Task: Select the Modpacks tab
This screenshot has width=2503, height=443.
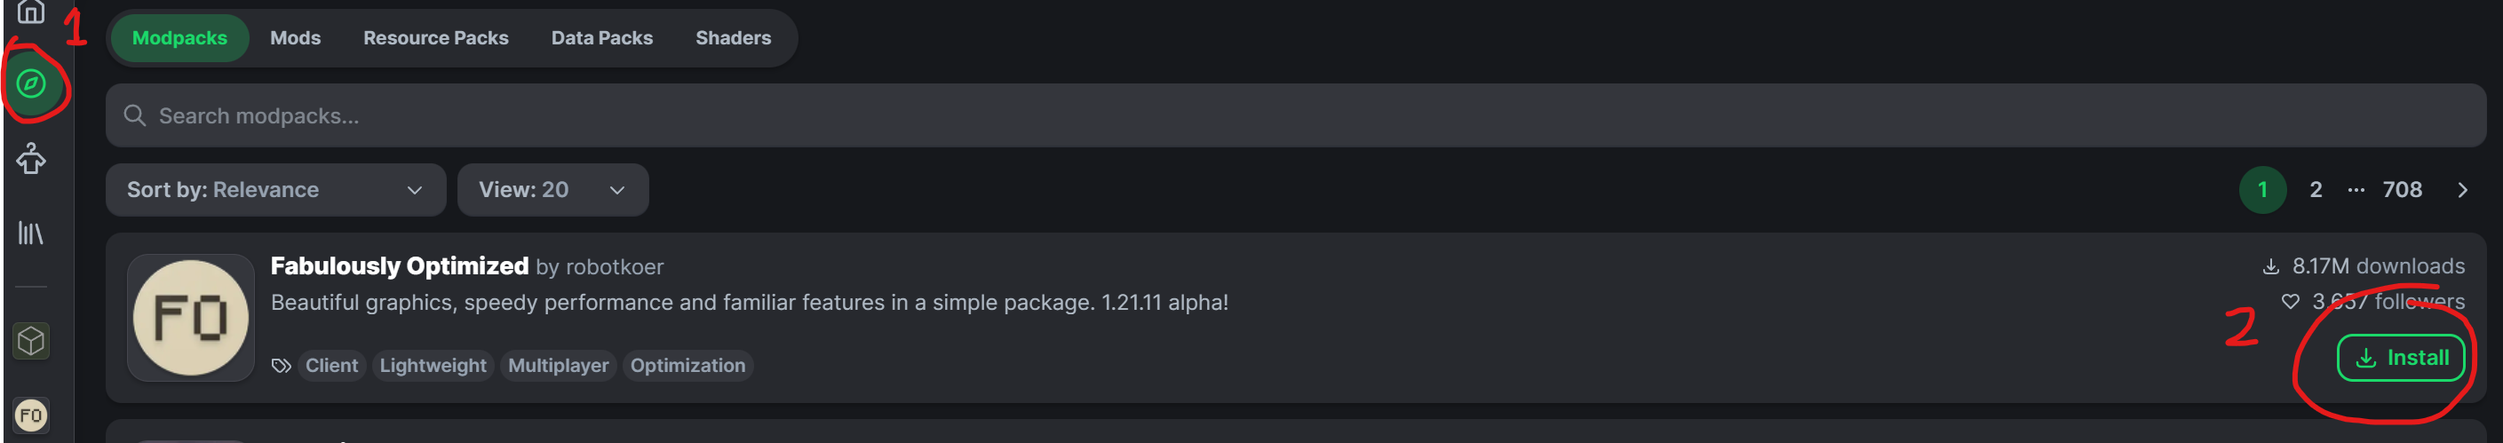Action: [179, 38]
